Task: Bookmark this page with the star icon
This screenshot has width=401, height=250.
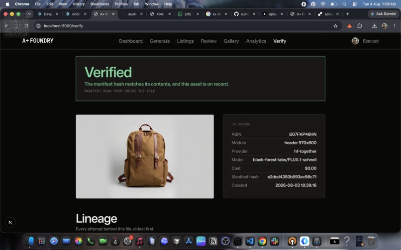Action: click(335, 26)
